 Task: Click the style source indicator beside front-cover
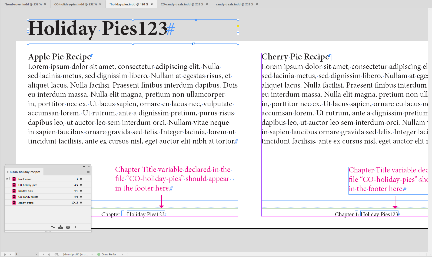[x=8, y=179]
